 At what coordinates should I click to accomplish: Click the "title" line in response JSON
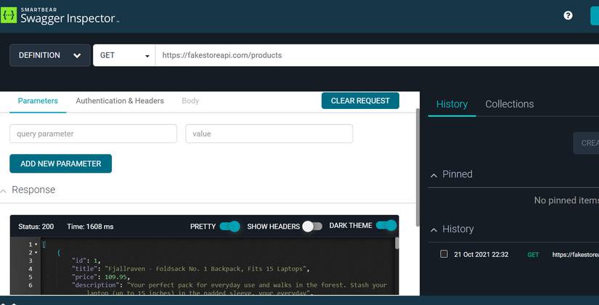(x=191, y=269)
